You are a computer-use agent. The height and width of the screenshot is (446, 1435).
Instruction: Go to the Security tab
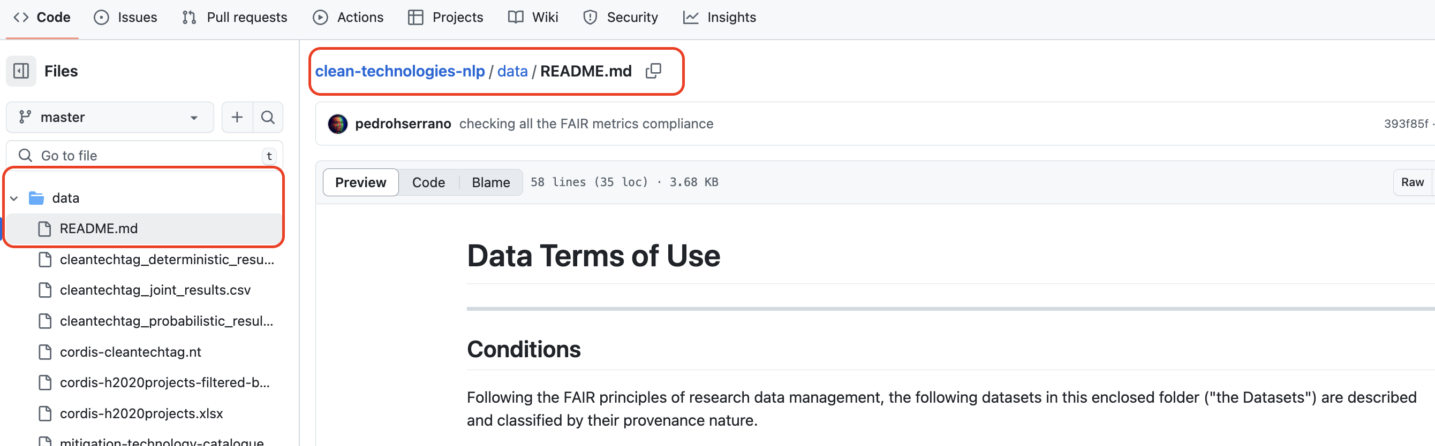621,17
